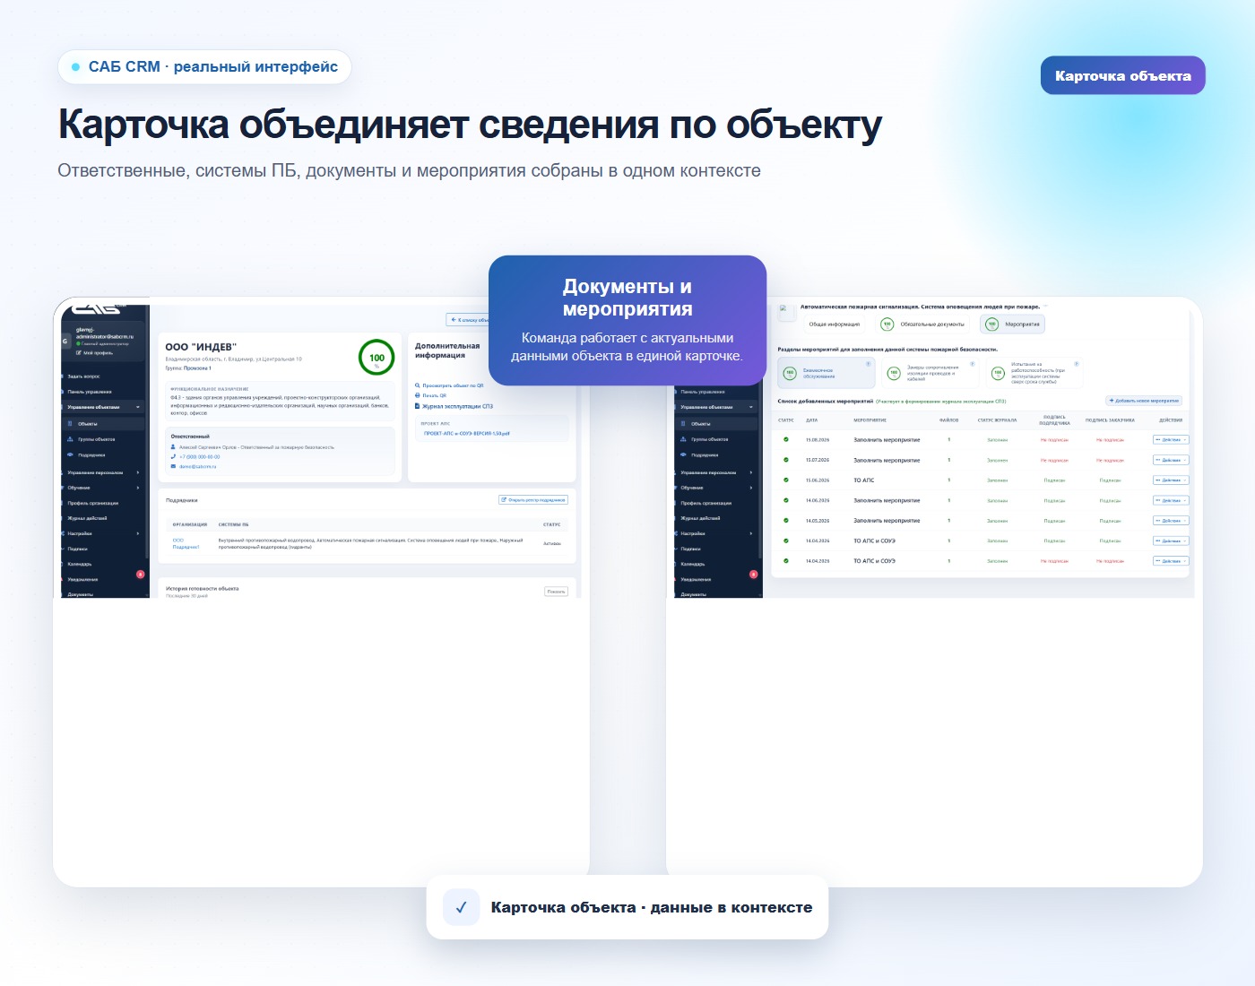
Task: Click Добавить новое мероприятие button
Action: click(1145, 401)
